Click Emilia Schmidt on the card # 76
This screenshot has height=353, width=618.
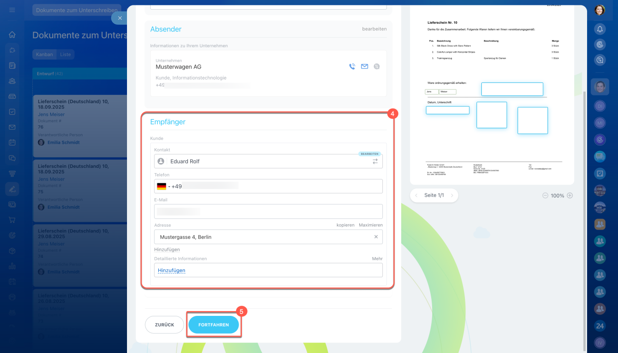[63, 143]
